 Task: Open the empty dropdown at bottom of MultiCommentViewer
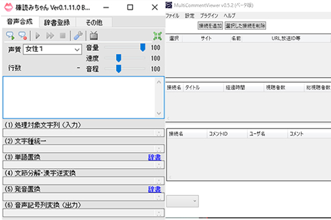183,201
